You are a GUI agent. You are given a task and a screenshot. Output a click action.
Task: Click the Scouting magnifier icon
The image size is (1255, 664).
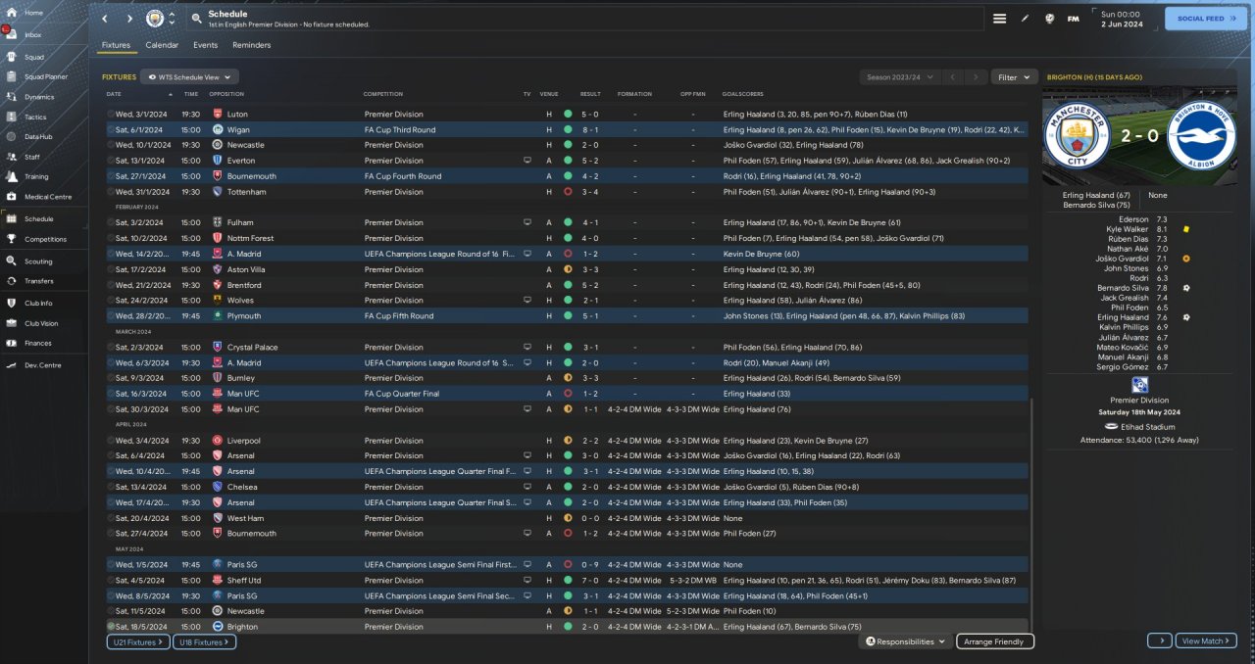tap(13, 261)
